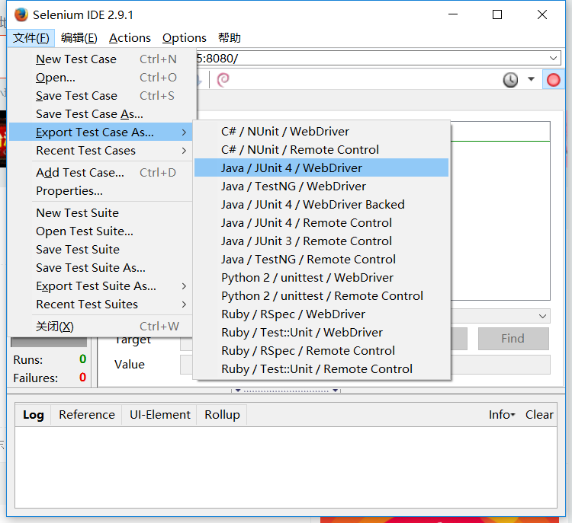Export as Java / JUnit 4 / Remote Control
The width and height of the screenshot is (572, 523).
(321, 222)
